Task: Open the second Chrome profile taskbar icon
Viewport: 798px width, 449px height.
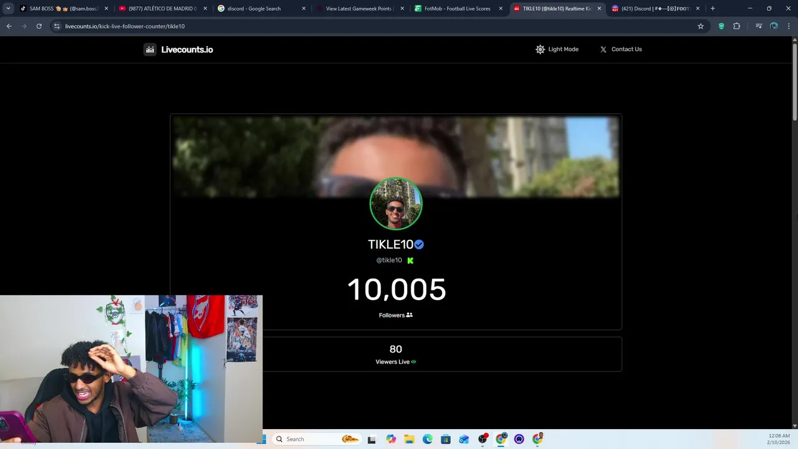Action: click(x=537, y=439)
